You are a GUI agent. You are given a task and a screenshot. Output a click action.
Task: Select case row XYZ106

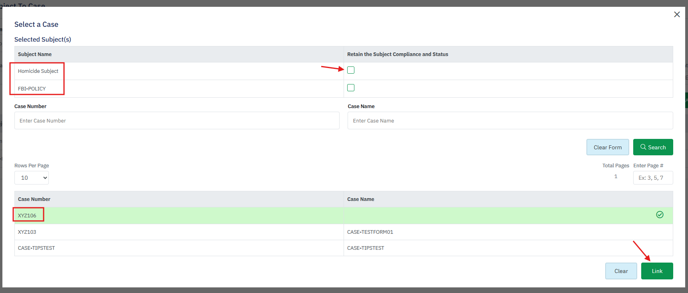(27, 215)
